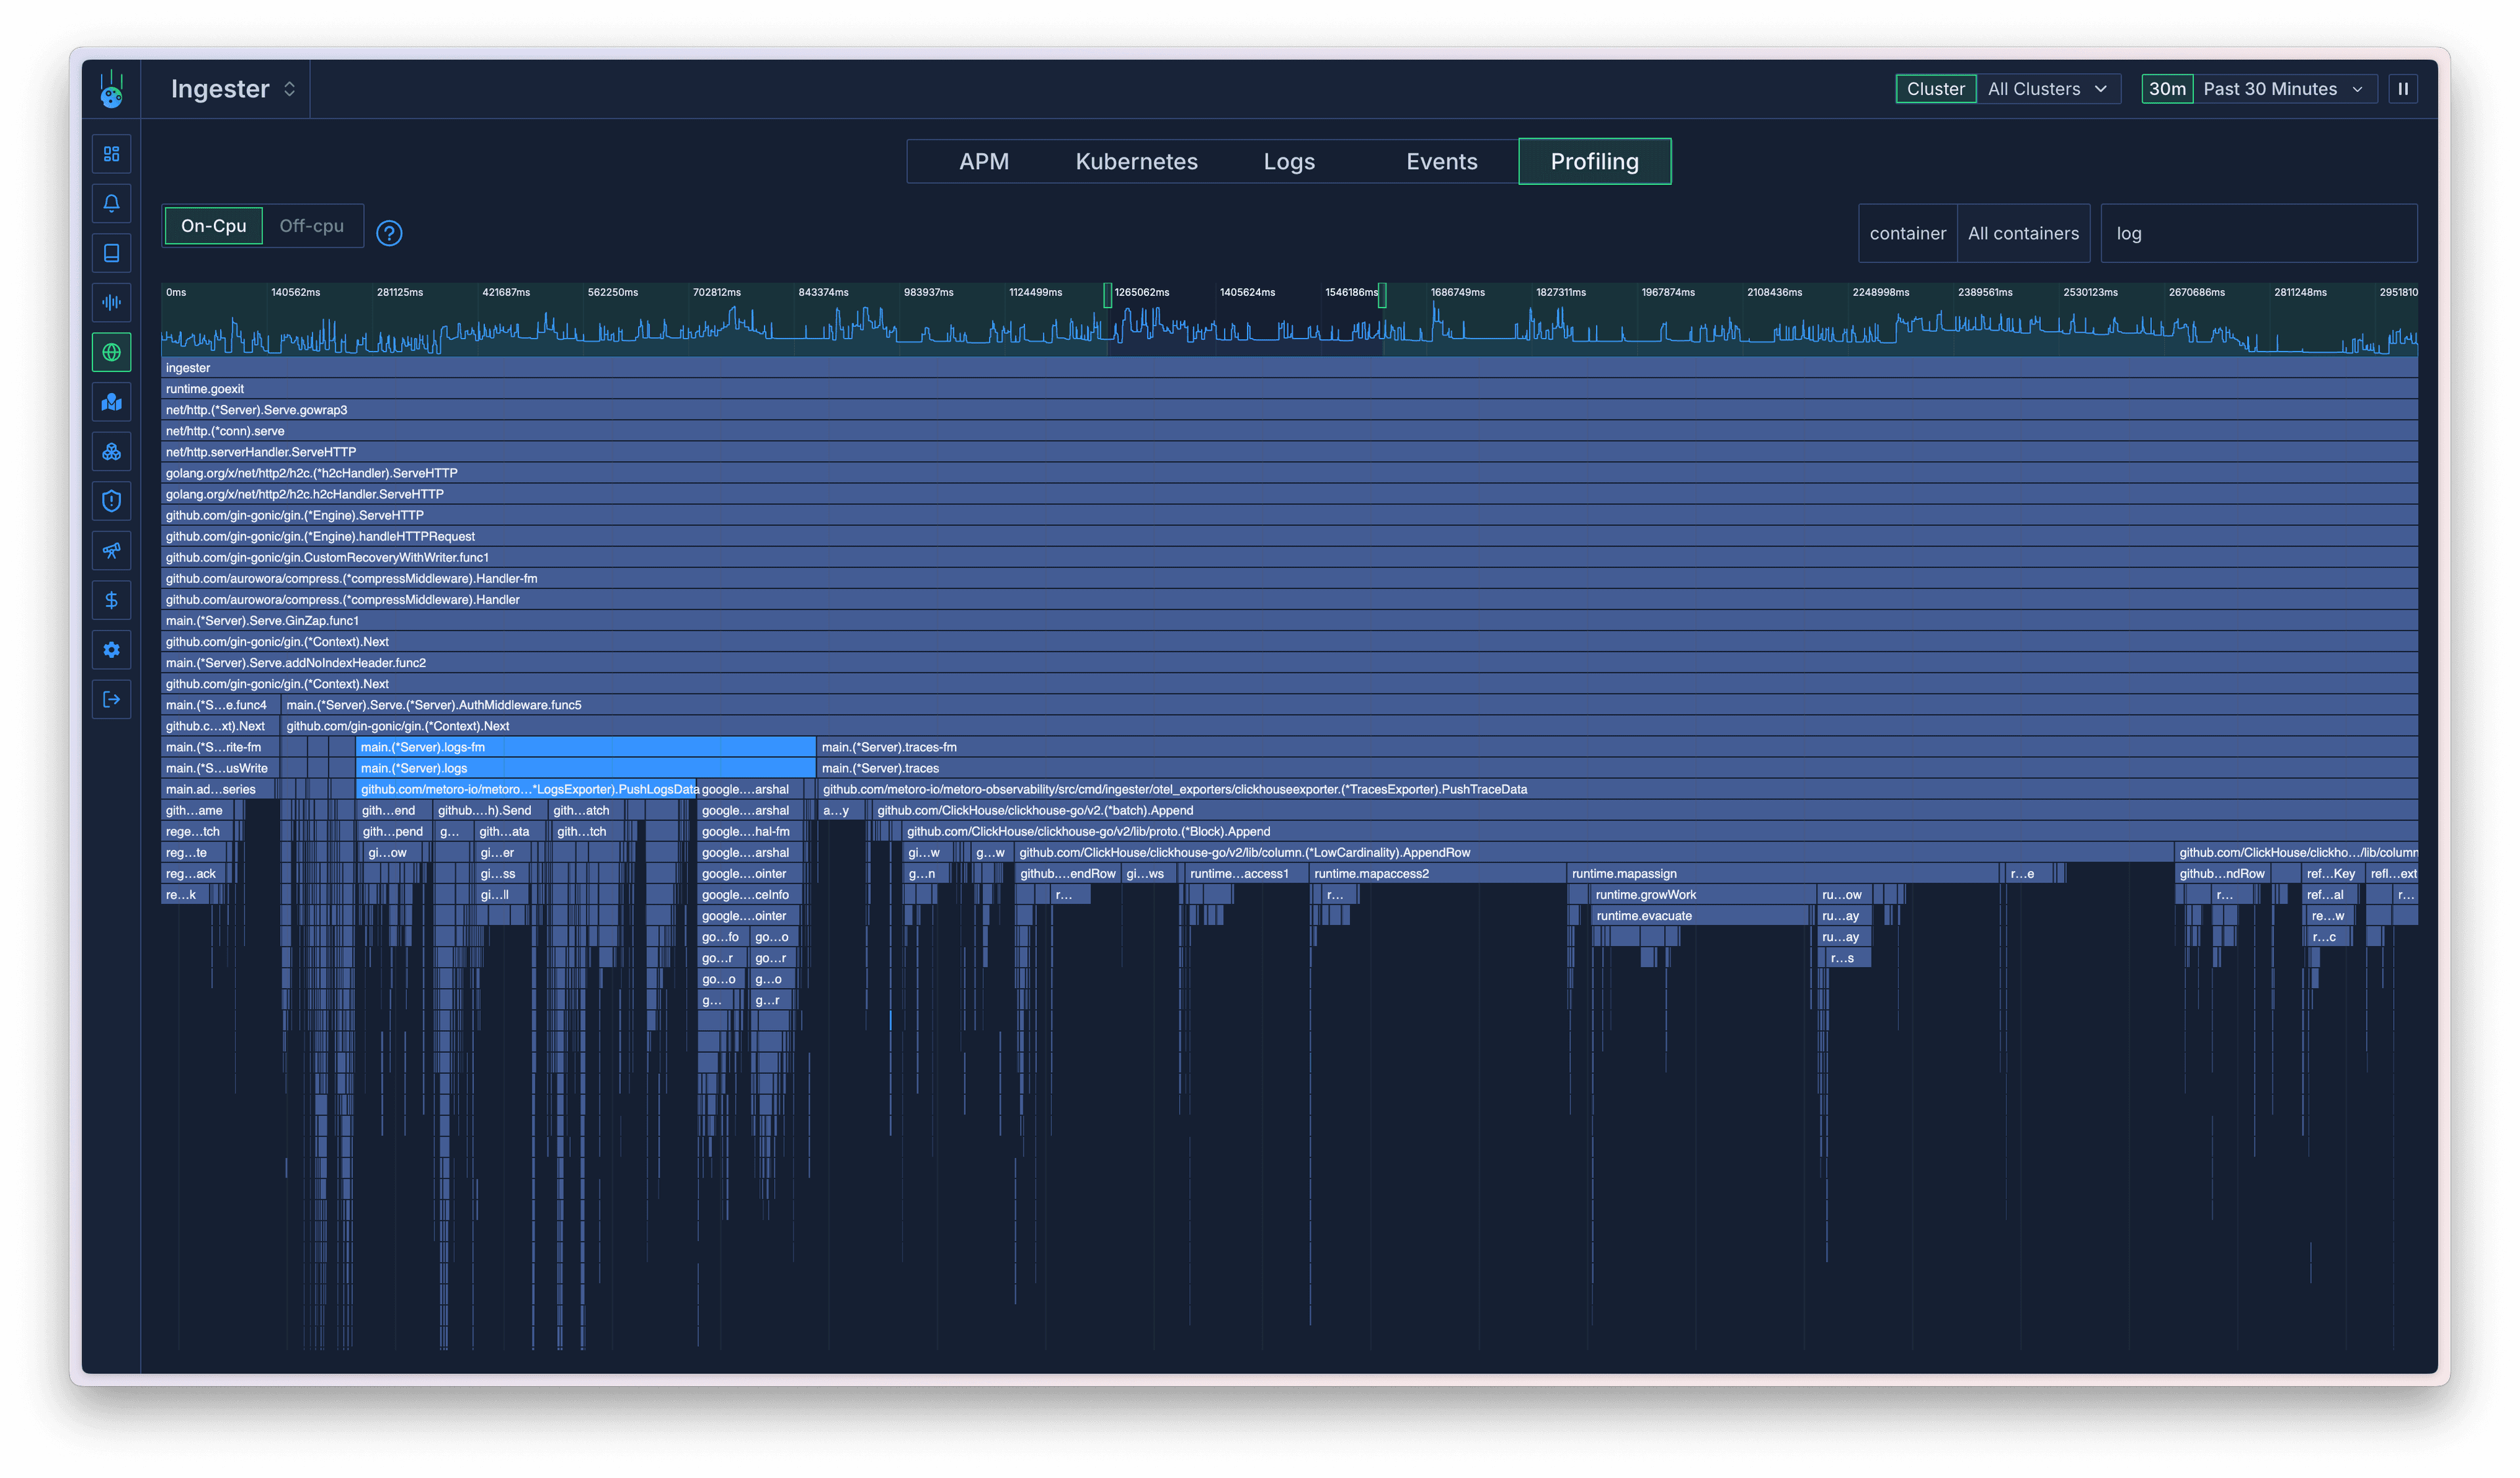The image size is (2520, 1478).
Task: Open the stacked cubes icon in sidebar
Action: coord(111,451)
